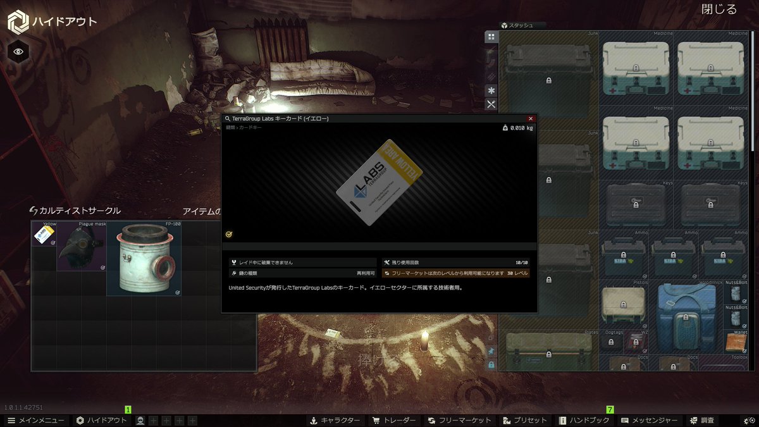Click the カルティストサークle heading
The image size is (759, 427).
(80, 211)
